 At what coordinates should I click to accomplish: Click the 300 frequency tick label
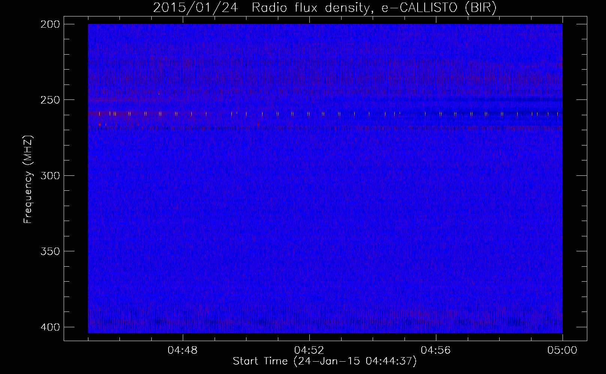tap(50, 176)
